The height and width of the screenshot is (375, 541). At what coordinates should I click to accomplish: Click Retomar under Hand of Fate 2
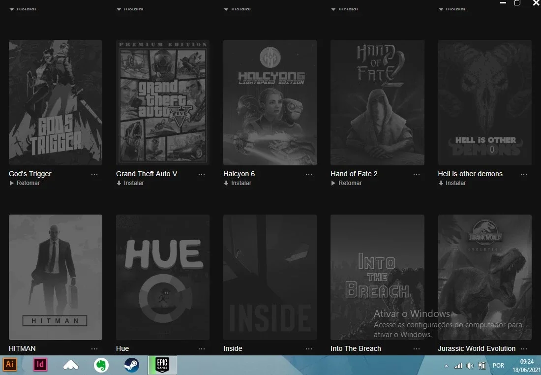(x=346, y=183)
